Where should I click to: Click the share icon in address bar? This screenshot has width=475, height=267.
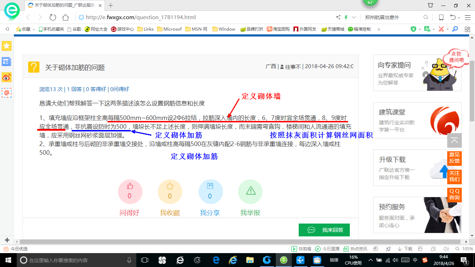click(x=338, y=17)
